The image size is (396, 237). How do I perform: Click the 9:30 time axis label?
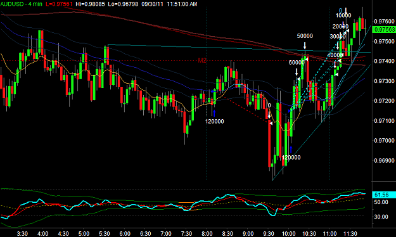269,233
